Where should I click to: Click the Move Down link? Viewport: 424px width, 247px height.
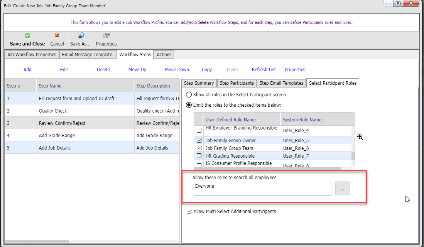click(177, 70)
